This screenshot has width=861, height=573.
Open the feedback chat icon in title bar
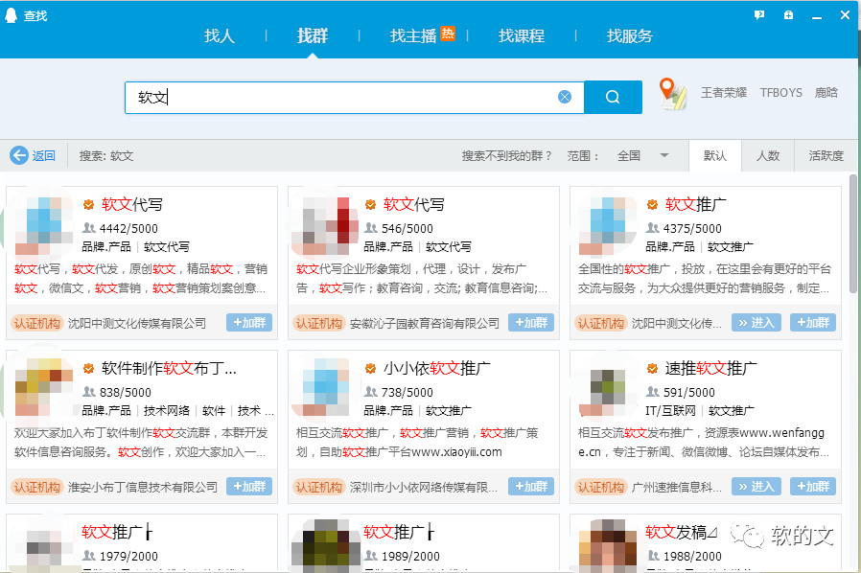coord(758,15)
